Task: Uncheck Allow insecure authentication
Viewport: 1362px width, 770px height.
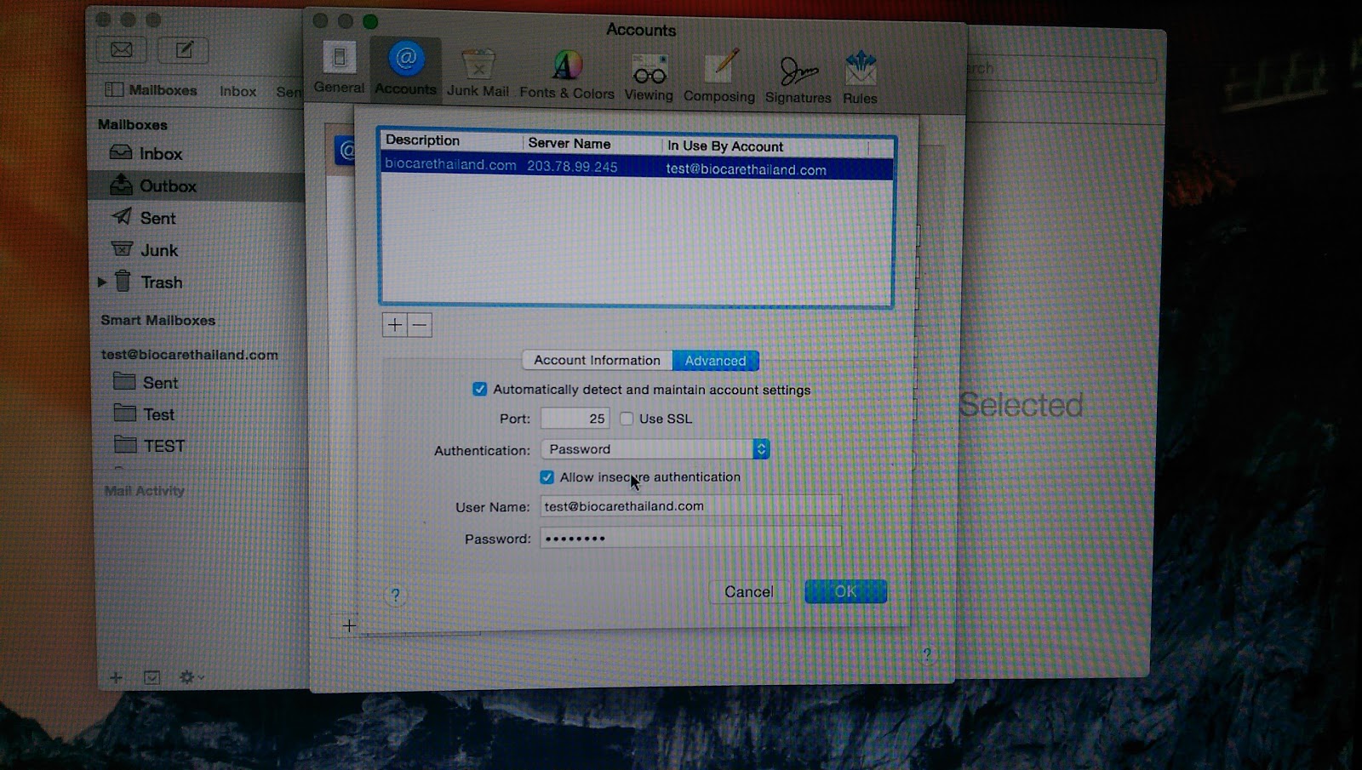Action: [x=547, y=477]
